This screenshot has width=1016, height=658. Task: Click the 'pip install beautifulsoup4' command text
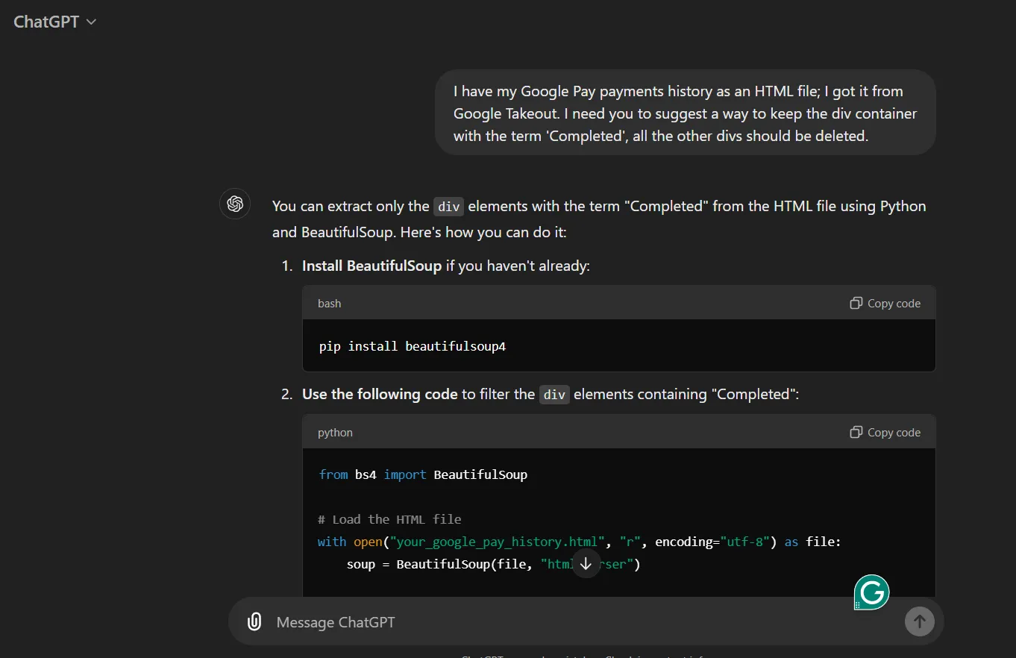pyautogui.click(x=413, y=346)
